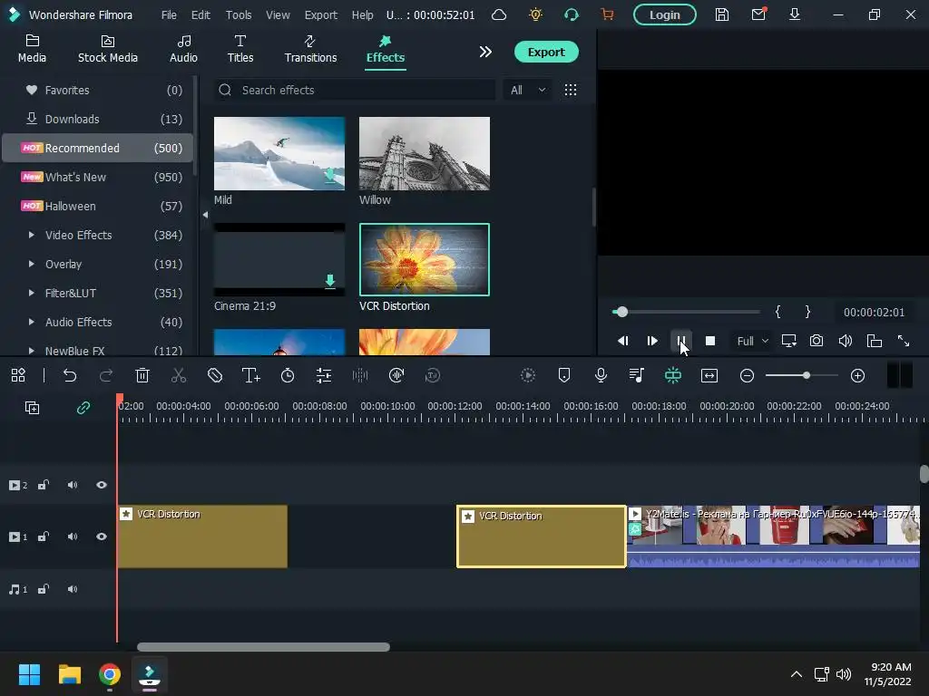This screenshot has width=929, height=696.
Task: Lock video track 2
Action: click(44, 485)
